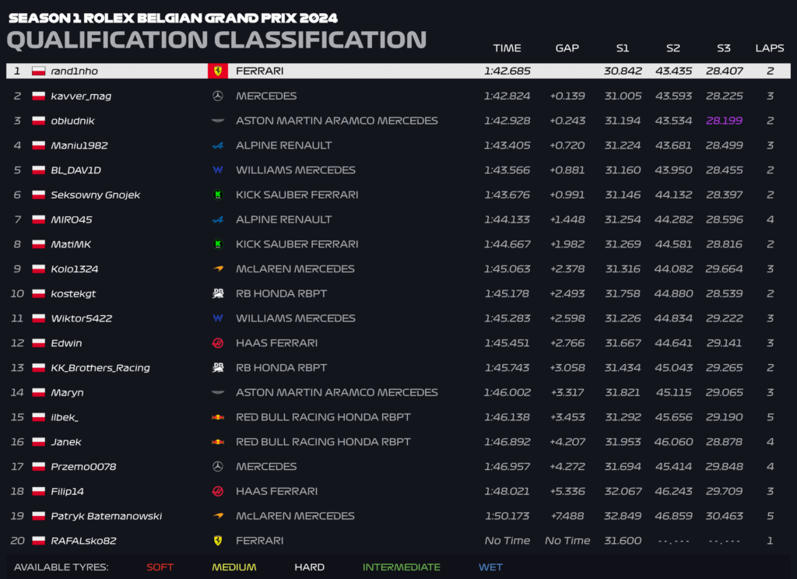Click the INTERMEDIATE tyre label
This screenshot has height=579, width=797.
tap(402, 567)
